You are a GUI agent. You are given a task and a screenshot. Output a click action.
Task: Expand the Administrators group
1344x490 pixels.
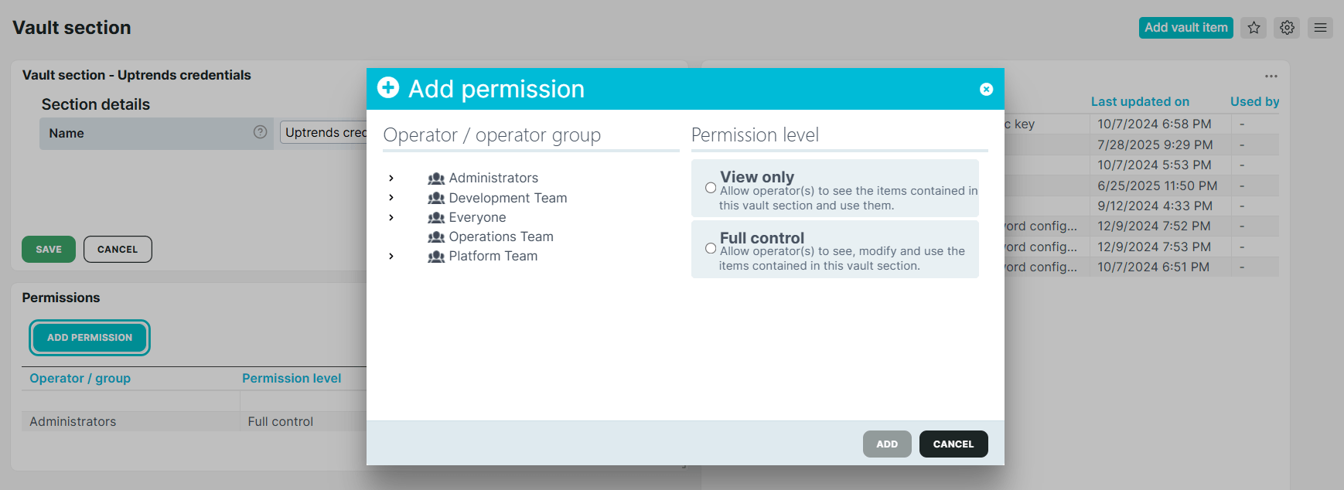tap(391, 179)
